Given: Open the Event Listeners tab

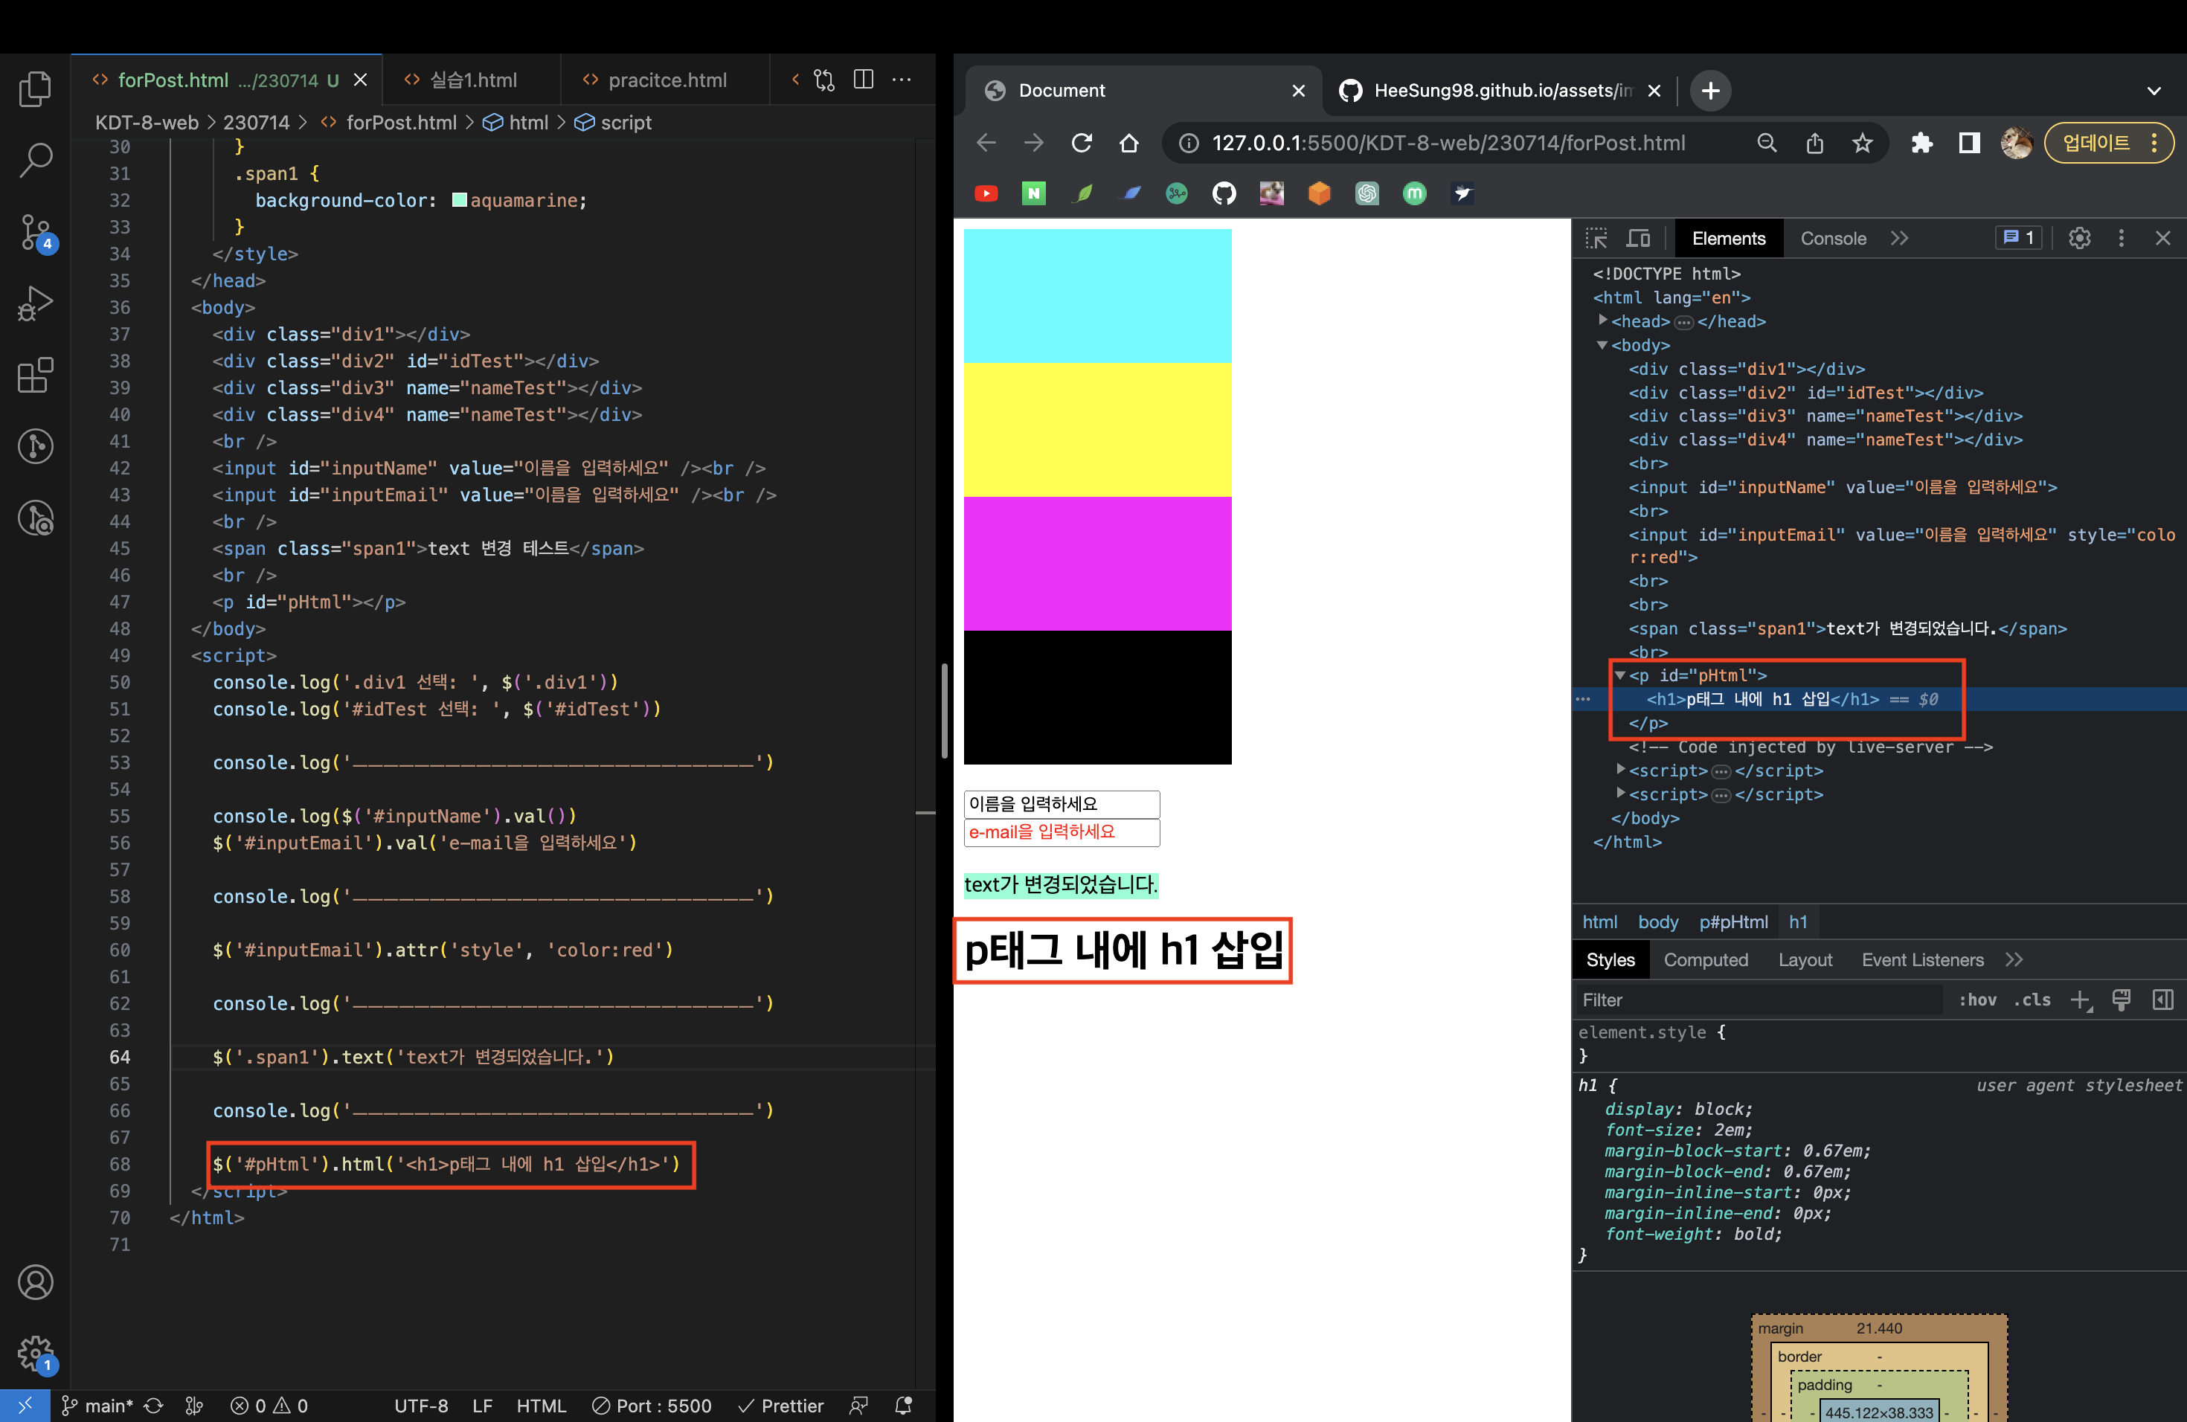Looking at the screenshot, I should (1922, 960).
